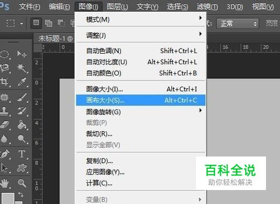Select the Crop tool
The width and height of the screenshot is (280, 204).
(x=4, y=82)
